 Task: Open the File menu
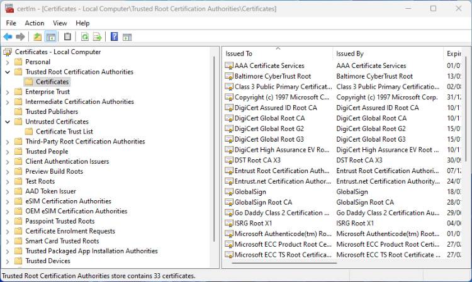point(11,23)
